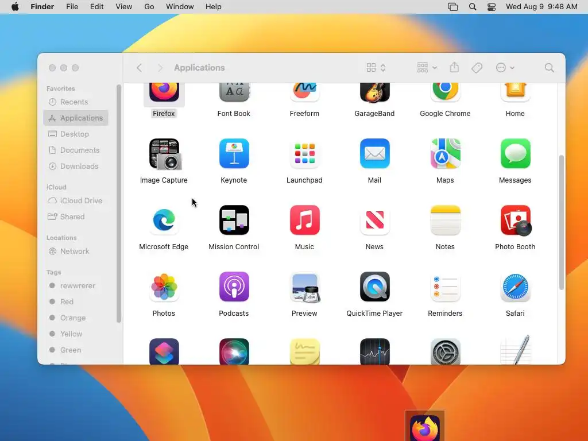Image resolution: width=588 pixels, height=441 pixels.
Task: Select the Siri app icon
Action: click(234, 351)
